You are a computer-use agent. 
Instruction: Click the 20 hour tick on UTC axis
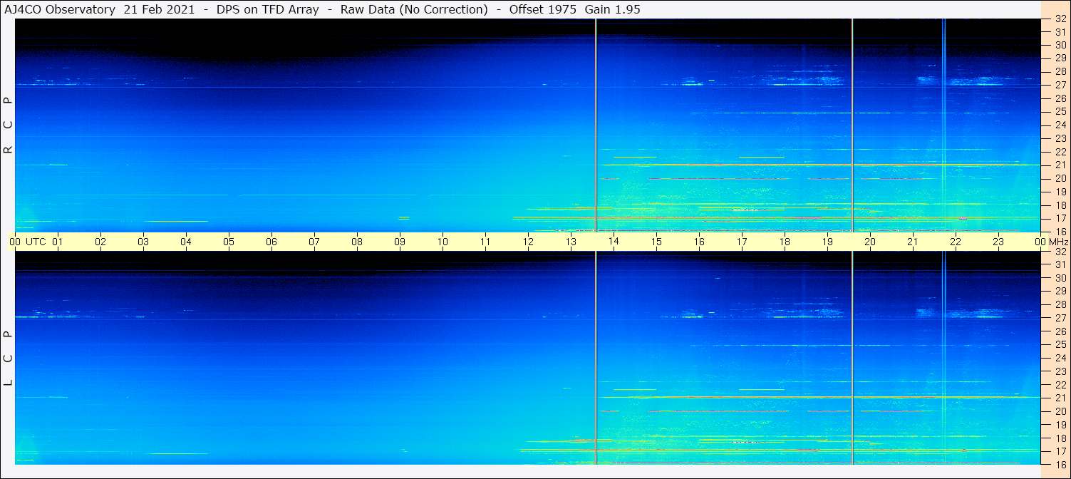[870, 242]
